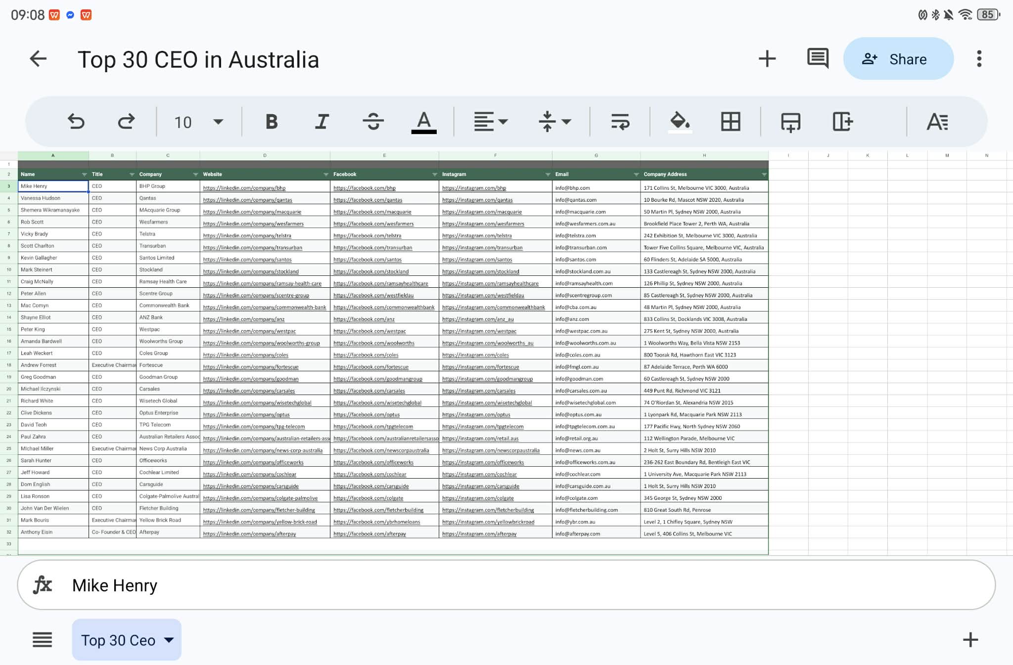Click the Undo icon

[76, 122]
